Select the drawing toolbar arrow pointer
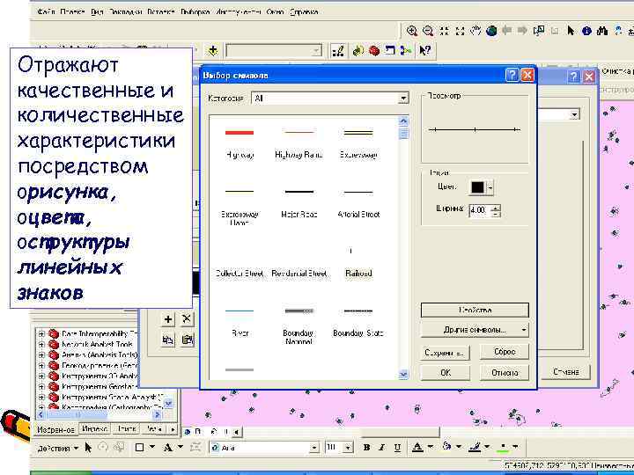Viewport: 634px width, 475px height. tap(88, 447)
